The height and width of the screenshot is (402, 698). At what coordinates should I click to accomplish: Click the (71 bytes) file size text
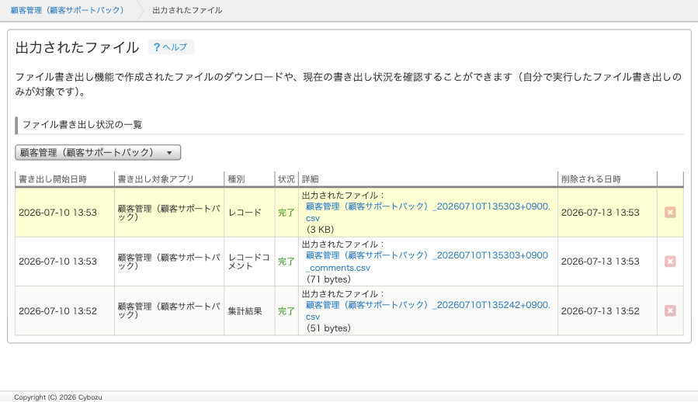[x=328, y=279]
